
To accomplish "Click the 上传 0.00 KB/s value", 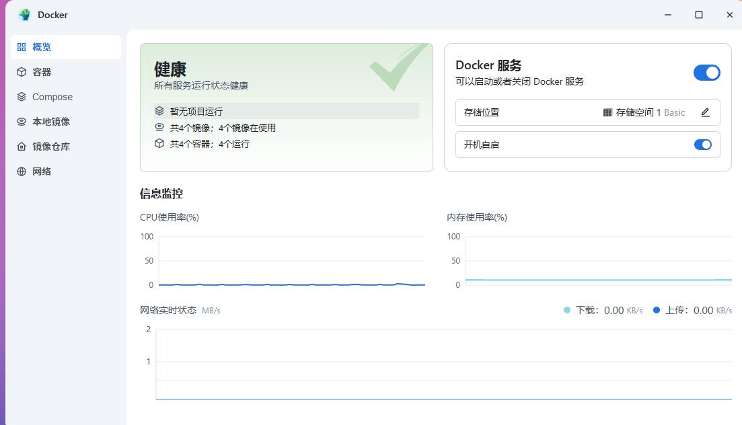I will 712,311.
